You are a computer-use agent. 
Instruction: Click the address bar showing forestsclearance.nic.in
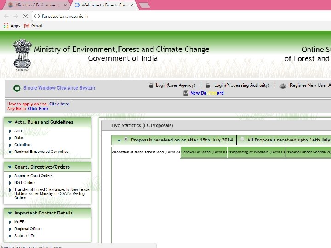tap(182, 16)
